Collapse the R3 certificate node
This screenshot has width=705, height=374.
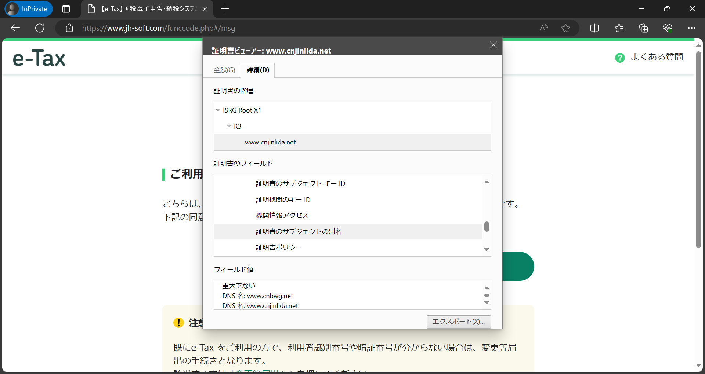(229, 126)
